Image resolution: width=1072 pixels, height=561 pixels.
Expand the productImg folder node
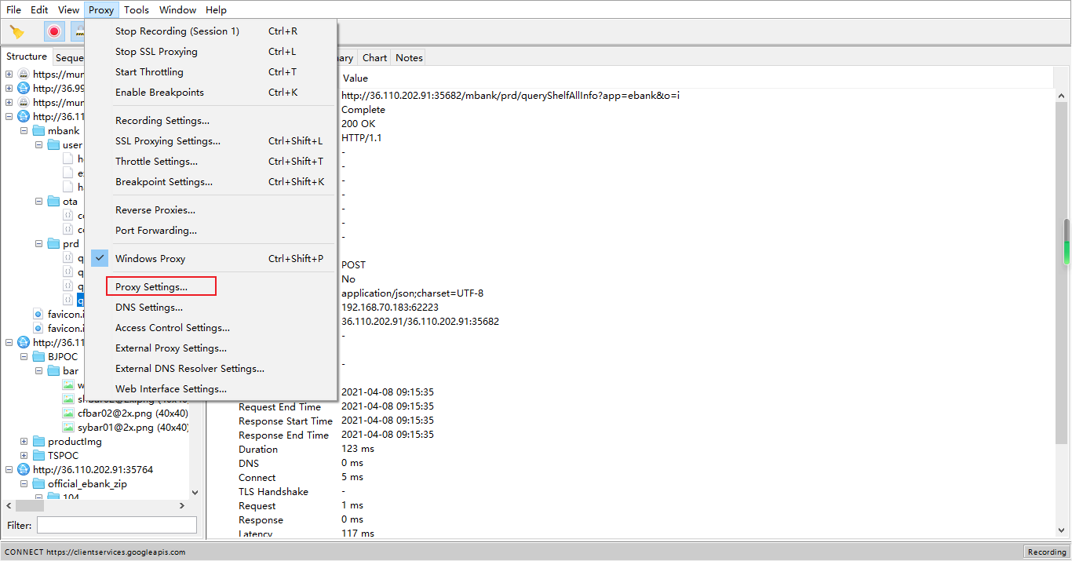[24, 442]
